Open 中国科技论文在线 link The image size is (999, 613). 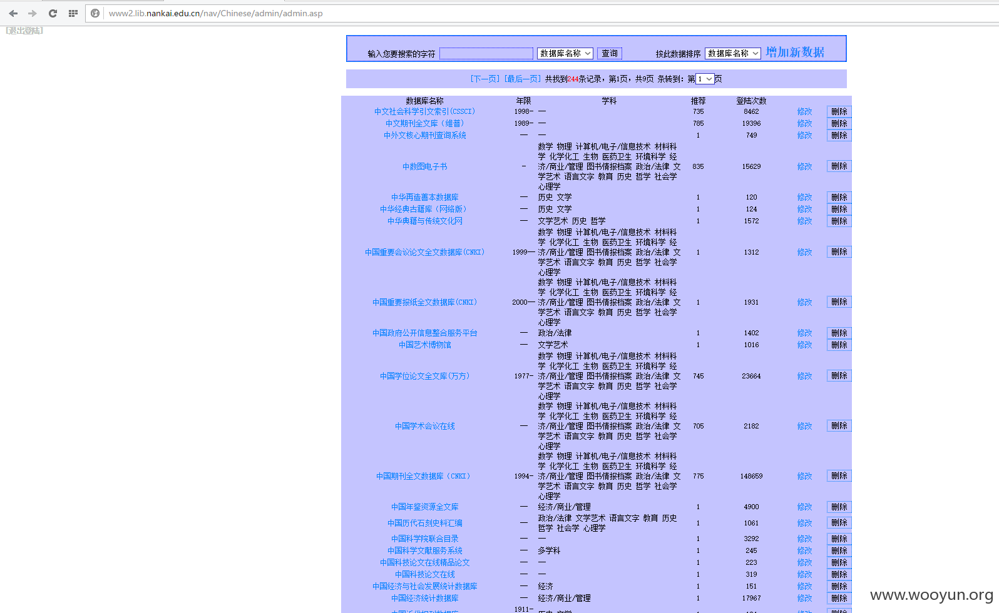[425, 574]
